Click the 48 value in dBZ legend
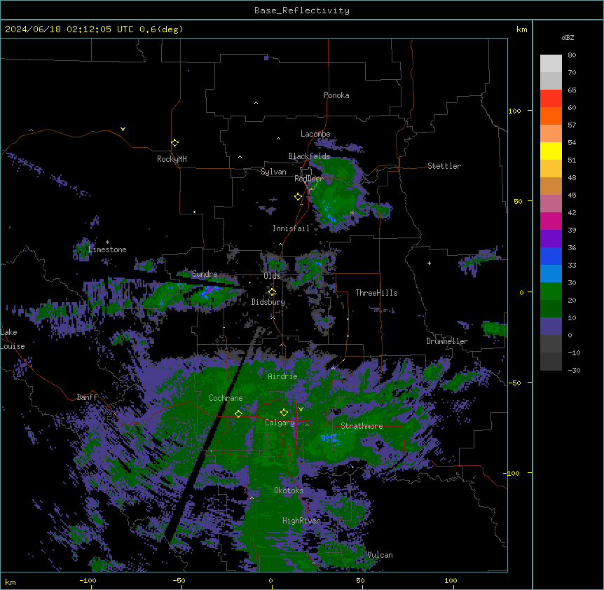Viewport: 604px width, 590px height. 572,177
